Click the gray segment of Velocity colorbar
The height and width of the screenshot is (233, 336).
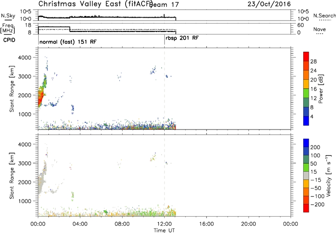point(306,176)
